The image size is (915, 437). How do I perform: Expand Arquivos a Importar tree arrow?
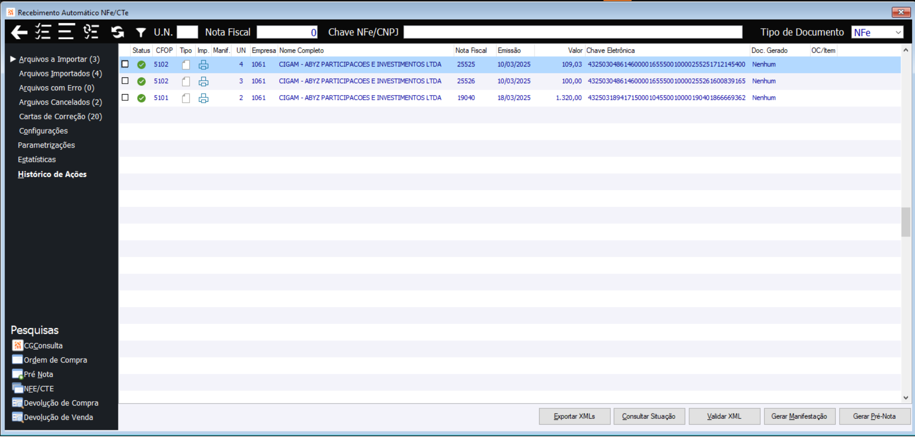point(13,59)
